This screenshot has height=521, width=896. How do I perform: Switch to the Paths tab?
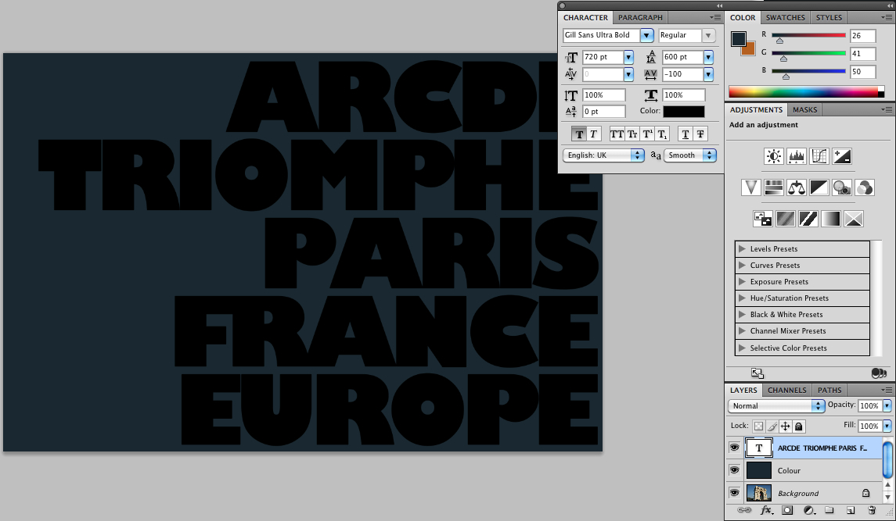829,391
